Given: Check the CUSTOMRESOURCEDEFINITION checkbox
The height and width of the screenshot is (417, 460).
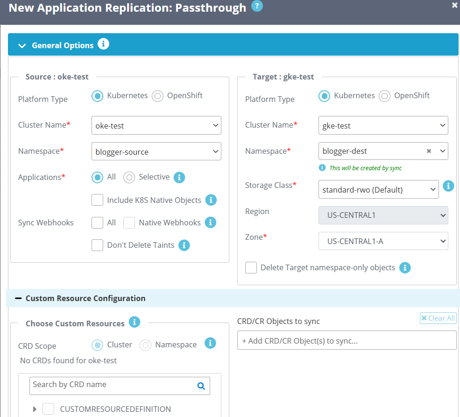Looking at the screenshot, I should click(x=49, y=409).
